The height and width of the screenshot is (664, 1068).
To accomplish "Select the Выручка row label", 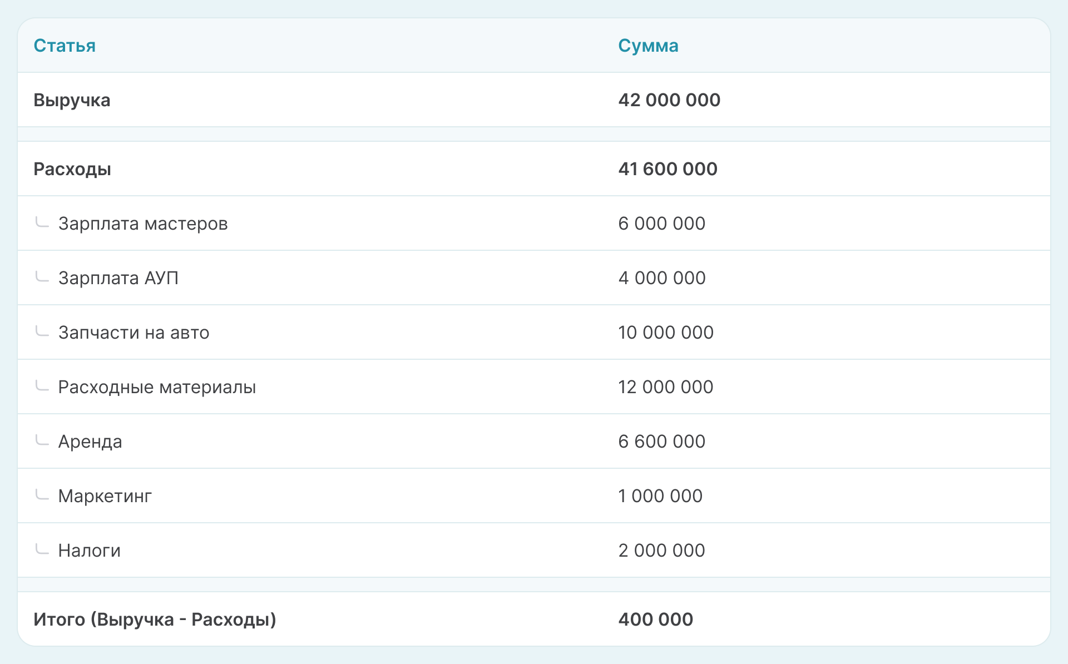I will pos(72,100).
